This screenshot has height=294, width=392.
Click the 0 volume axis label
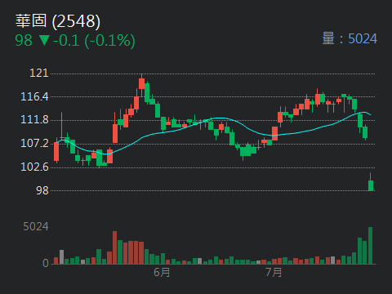click(46, 263)
